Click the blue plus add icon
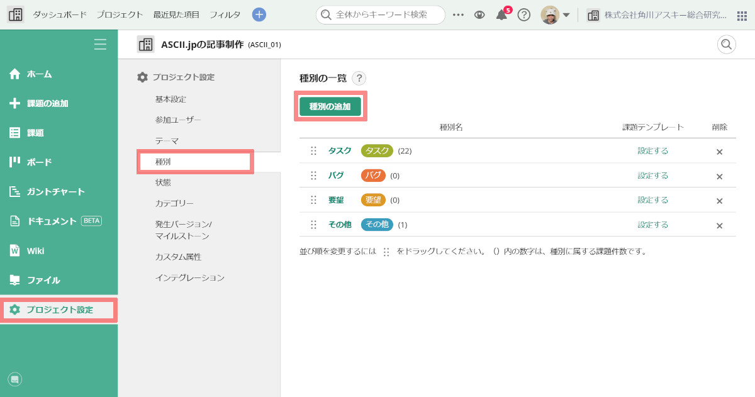The image size is (755, 397). 259,14
